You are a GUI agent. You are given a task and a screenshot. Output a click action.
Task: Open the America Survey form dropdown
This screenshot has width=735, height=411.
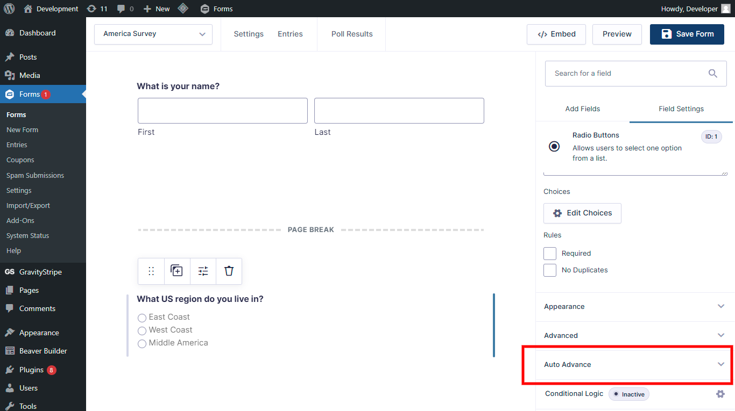tap(153, 34)
